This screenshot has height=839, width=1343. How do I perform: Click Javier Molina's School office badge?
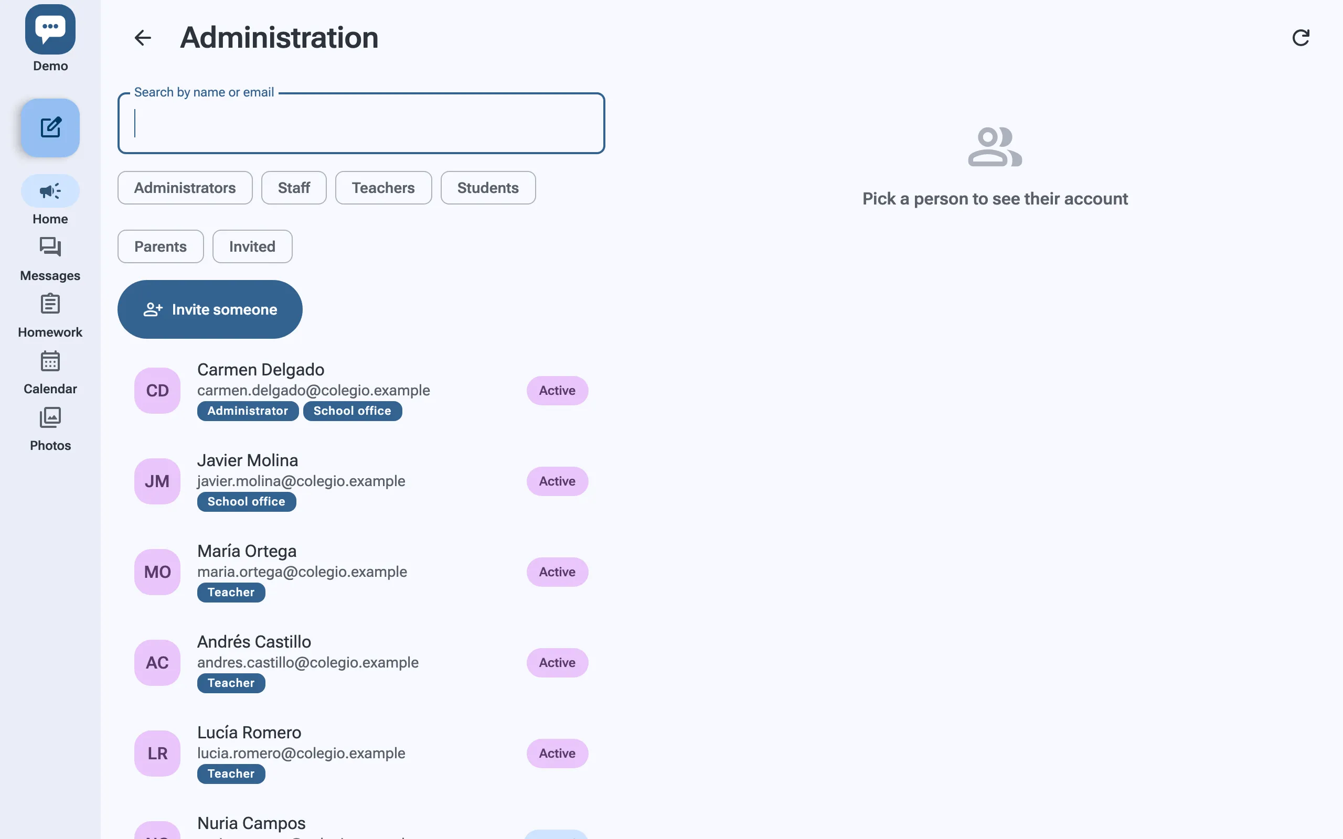point(247,502)
